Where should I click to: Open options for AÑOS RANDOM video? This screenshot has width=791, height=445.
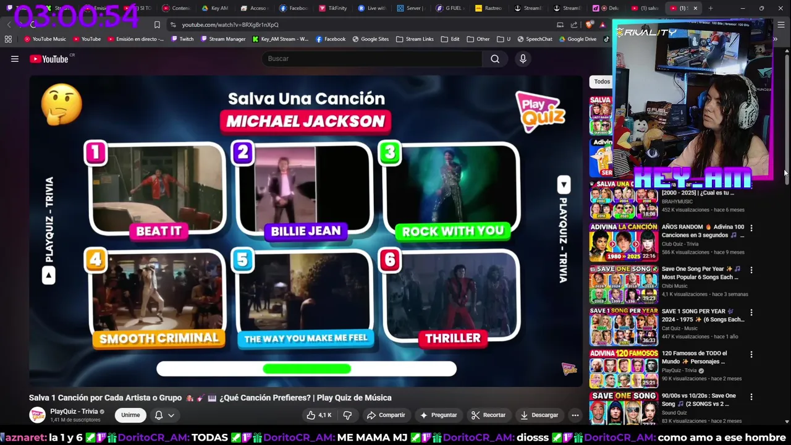[x=751, y=228]
